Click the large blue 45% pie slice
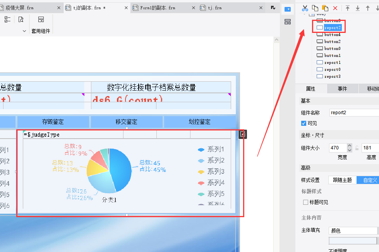Viewport: 379px width, 252px height. point(121,169)
